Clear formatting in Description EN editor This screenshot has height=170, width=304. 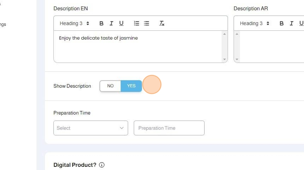162,23
